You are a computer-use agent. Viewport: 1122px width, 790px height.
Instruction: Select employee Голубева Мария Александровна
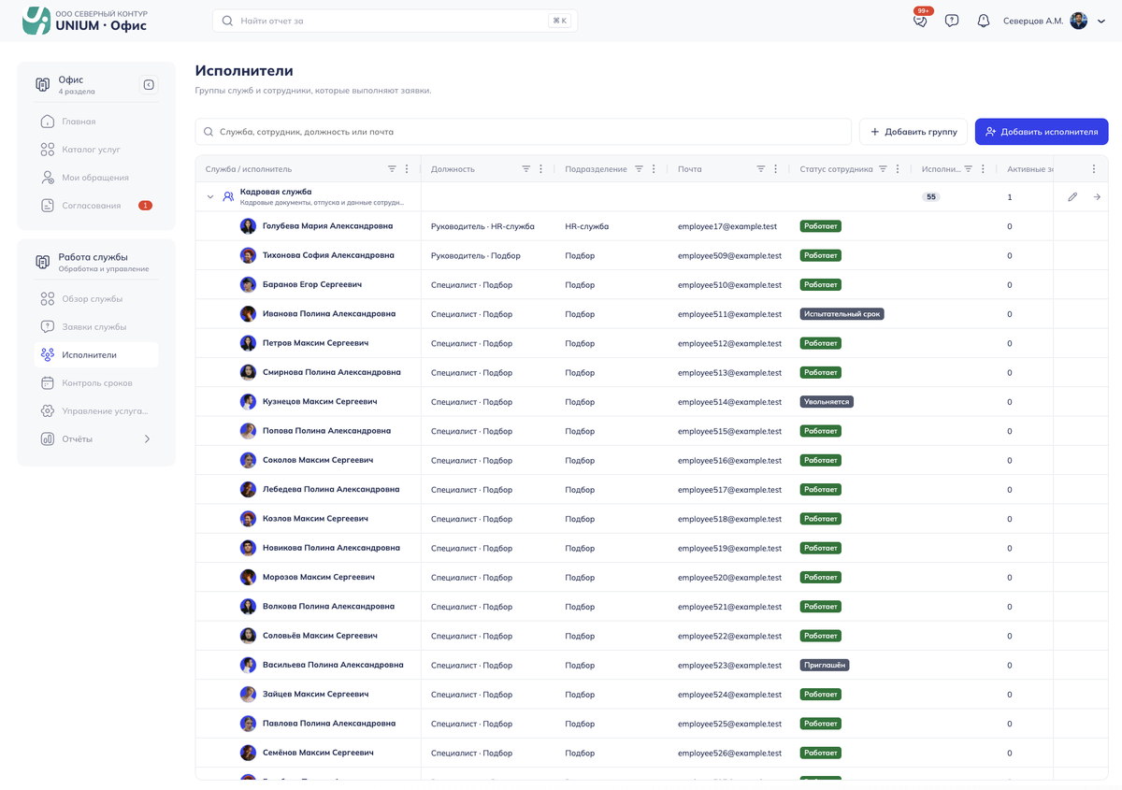point(327,226)
